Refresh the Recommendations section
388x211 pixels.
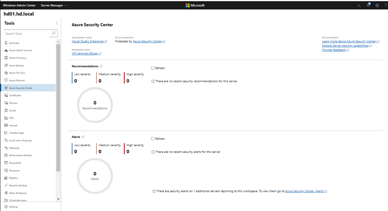158,68
